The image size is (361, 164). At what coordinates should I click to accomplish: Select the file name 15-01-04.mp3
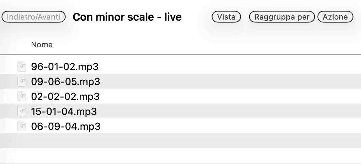pyautogui.click(x=64, y=111)
